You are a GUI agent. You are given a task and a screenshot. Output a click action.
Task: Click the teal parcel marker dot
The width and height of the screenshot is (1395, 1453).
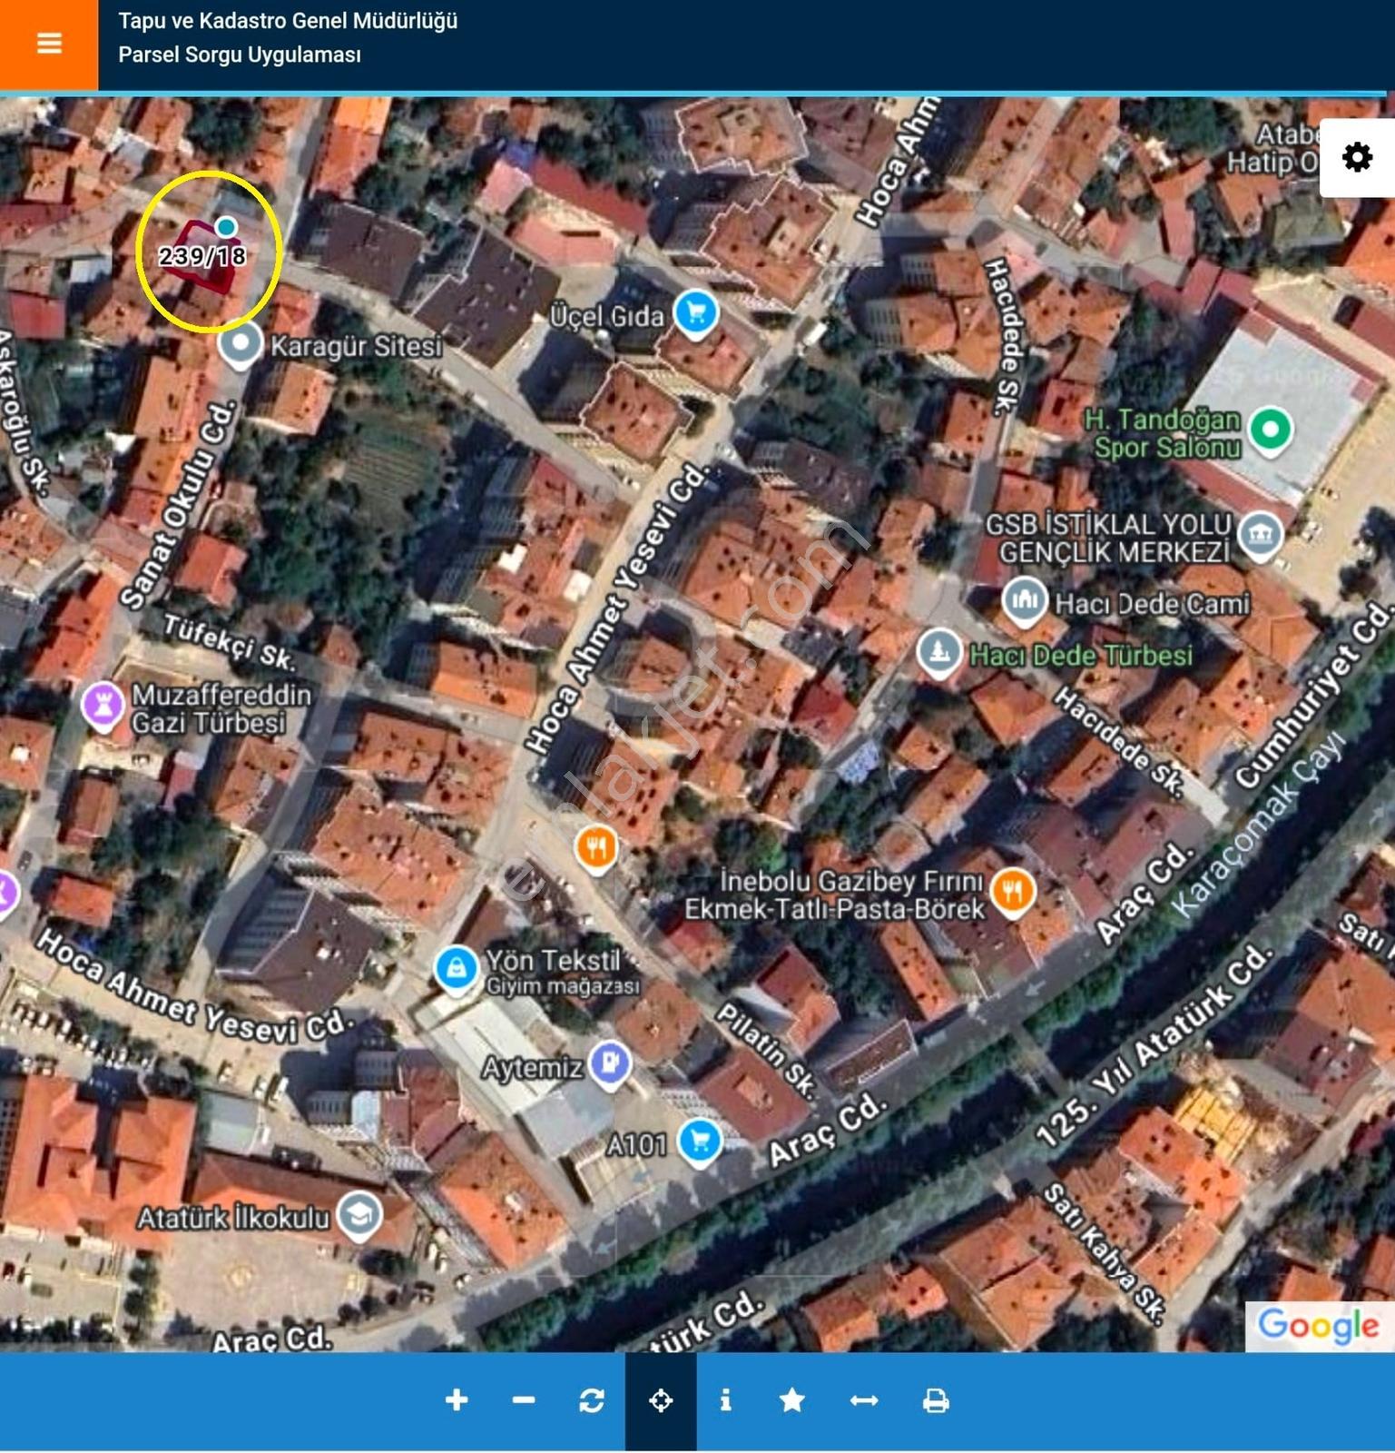click(x=226, y=227)
